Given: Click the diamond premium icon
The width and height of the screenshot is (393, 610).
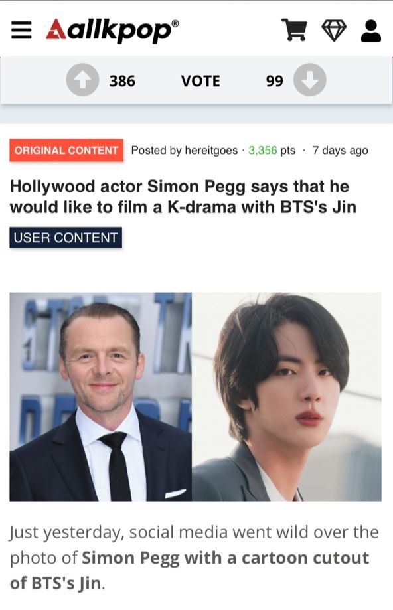Looking at the screenshot, I should 334,31.
